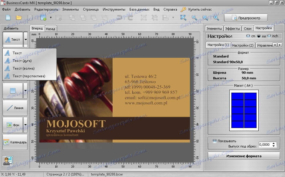This screenshot has width=285, height=177.
Task: Select the inch unit radio button
Action: coord(269,36)
